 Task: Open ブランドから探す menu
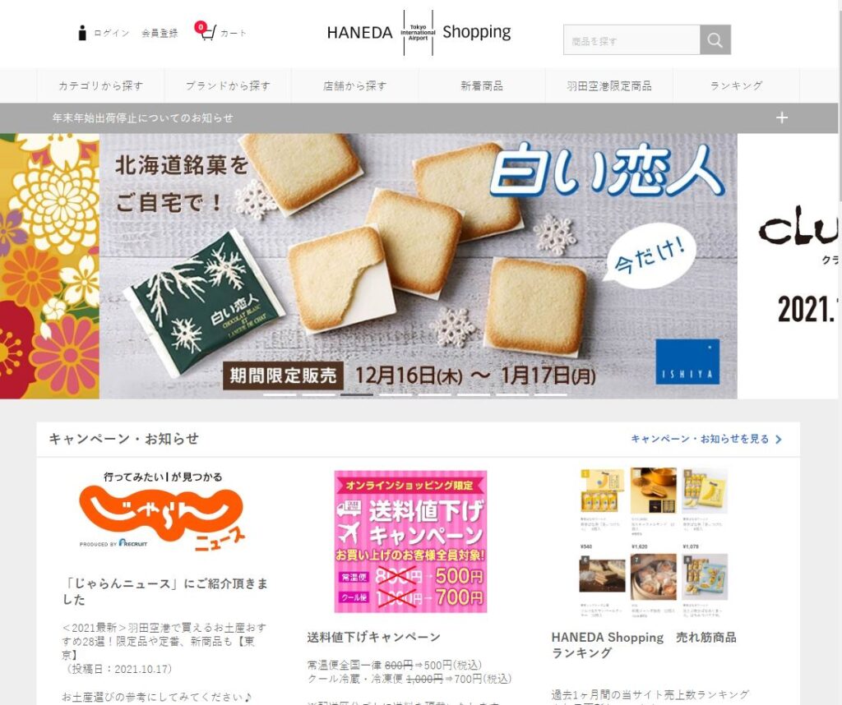tap(228, 85)
